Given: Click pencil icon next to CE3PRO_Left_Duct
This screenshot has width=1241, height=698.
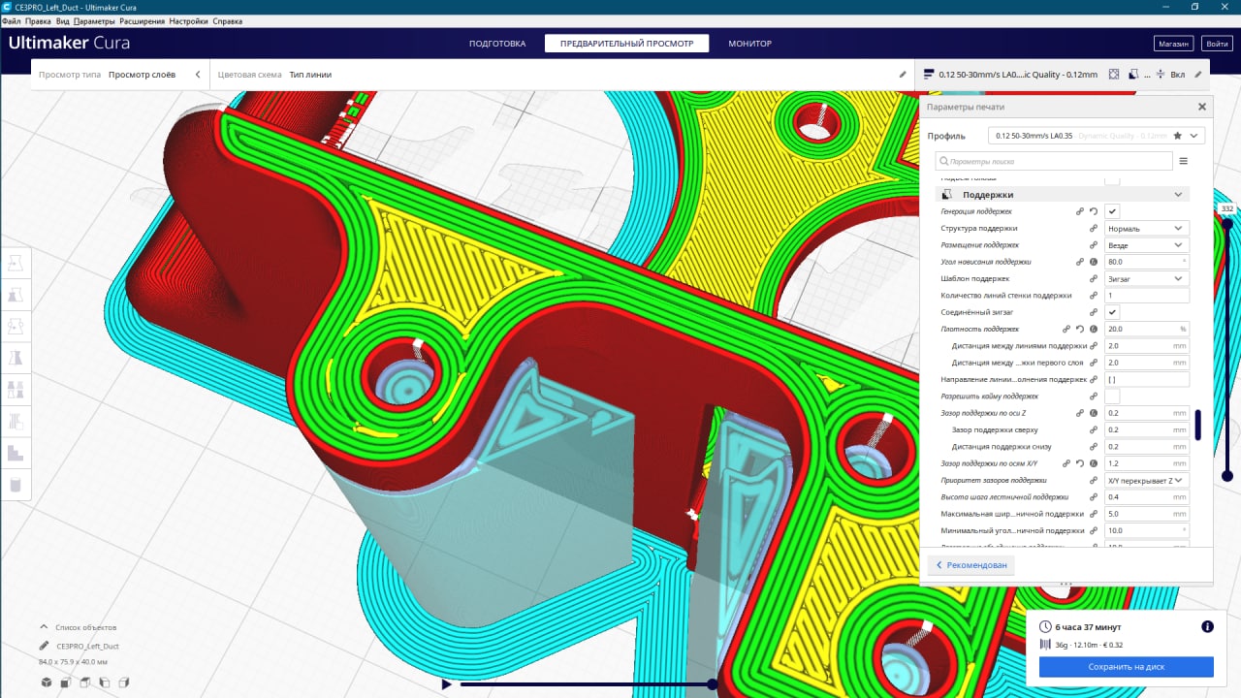Looking at the screenshot, I should pos(45,646).
